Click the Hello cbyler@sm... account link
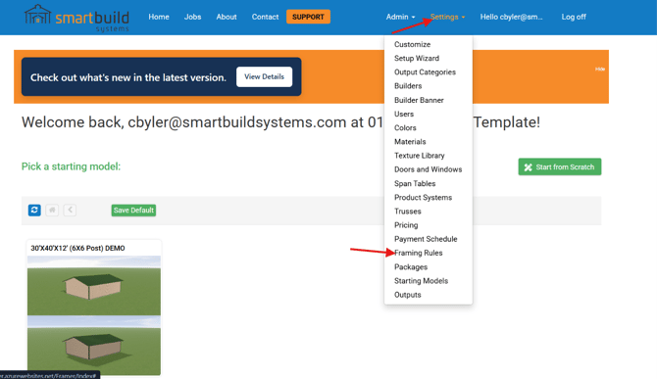The image size is (657, 379). (x=511, y=17)
